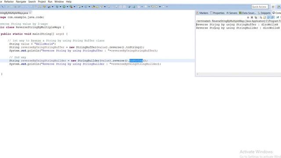Select the Console tab
Viewport: 281px width, 158px height.
pyautogui.click(x=277, y=13)
